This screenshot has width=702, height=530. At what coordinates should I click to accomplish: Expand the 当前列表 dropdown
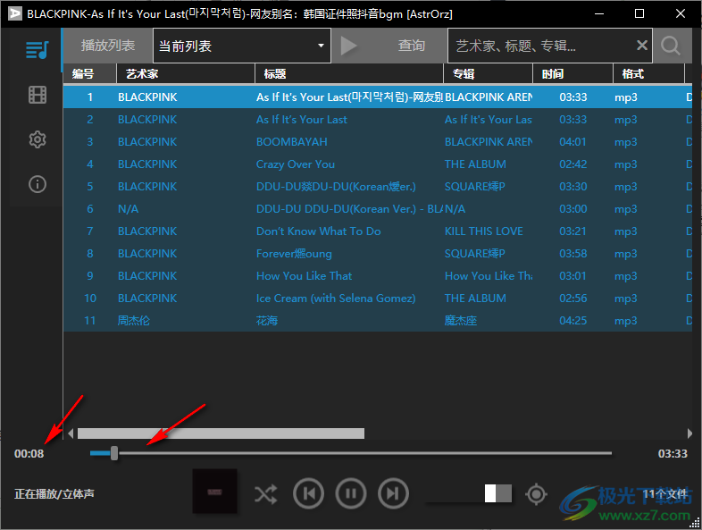coord(242,46)
